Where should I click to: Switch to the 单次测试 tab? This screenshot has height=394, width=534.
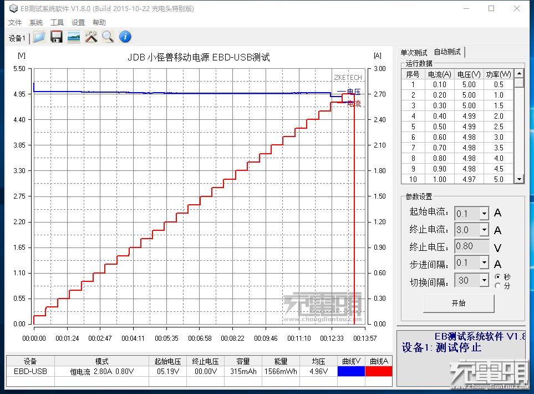pos(414,53)
